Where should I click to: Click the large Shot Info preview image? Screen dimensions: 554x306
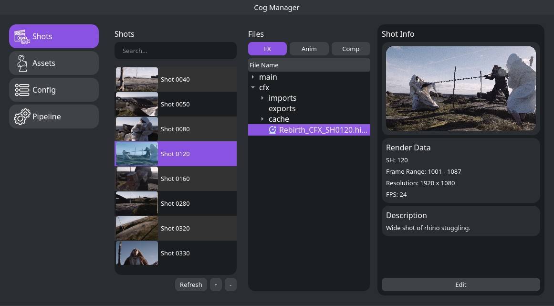tap(460, 88)
